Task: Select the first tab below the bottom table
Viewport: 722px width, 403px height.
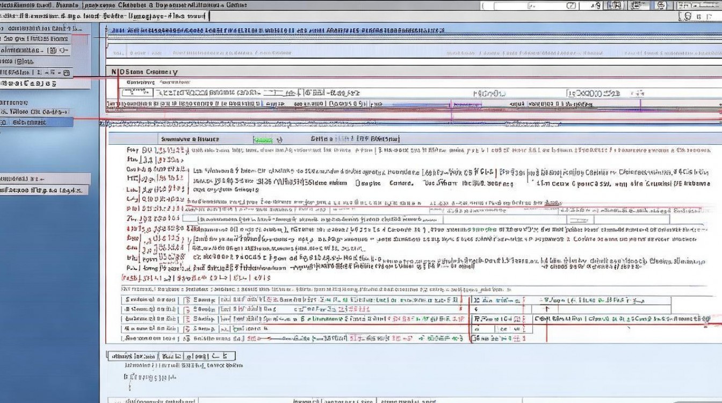Action: tap(132, 356)
